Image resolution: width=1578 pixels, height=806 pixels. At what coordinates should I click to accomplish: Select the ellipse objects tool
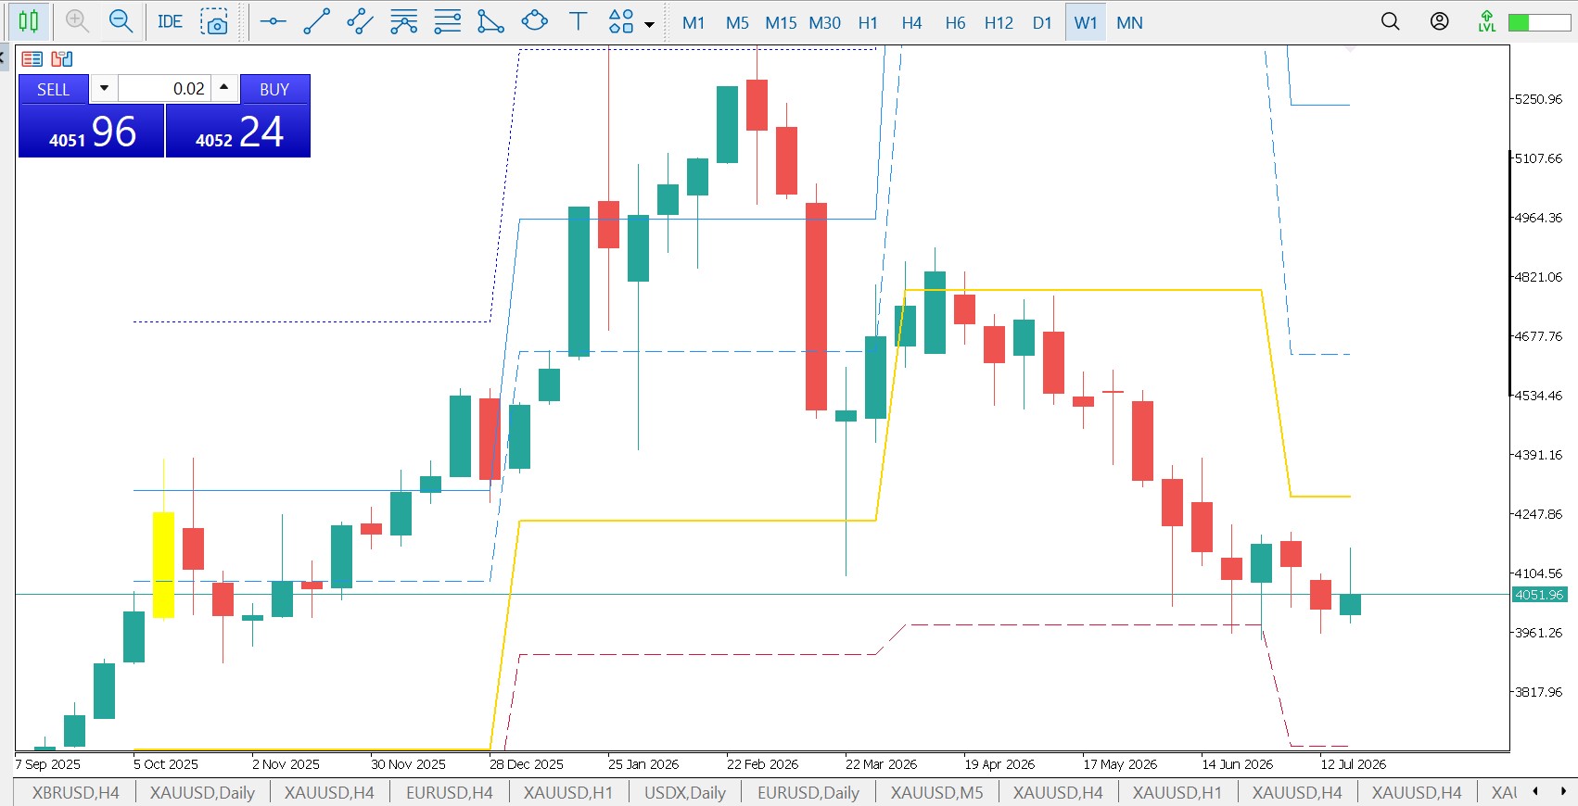click(534, 21)
